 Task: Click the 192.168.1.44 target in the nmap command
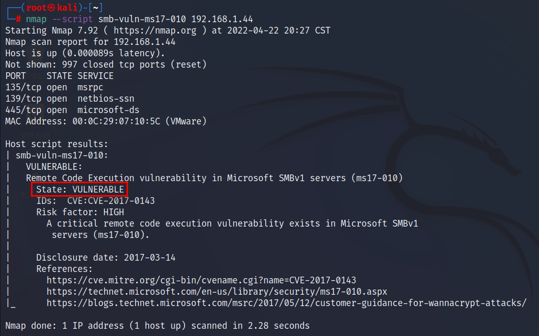point(222,19)
